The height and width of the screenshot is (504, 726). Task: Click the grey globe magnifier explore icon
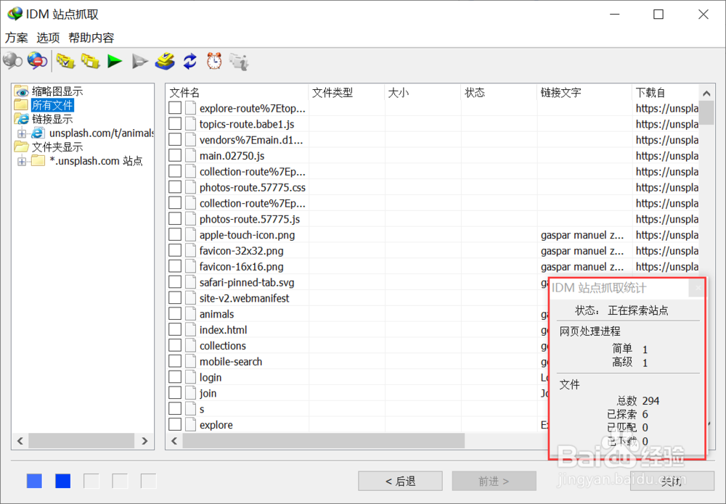(12, 61)
